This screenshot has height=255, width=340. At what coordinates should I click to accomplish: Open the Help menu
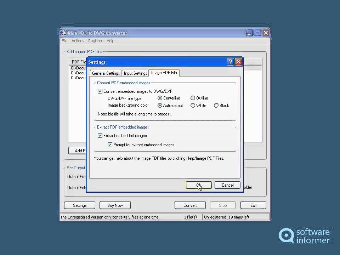110,41
